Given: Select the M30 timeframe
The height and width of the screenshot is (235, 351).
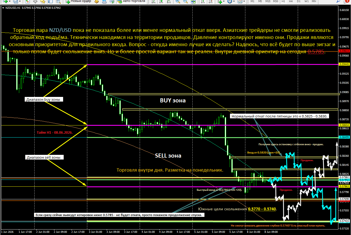Looking at the screenshot, I should coord(276,1).
